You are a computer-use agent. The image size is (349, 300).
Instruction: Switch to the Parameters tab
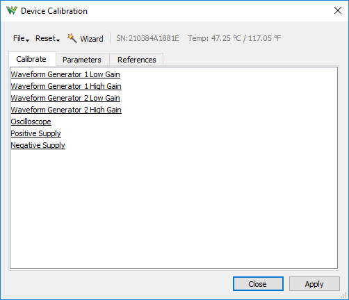click(82, 60)
